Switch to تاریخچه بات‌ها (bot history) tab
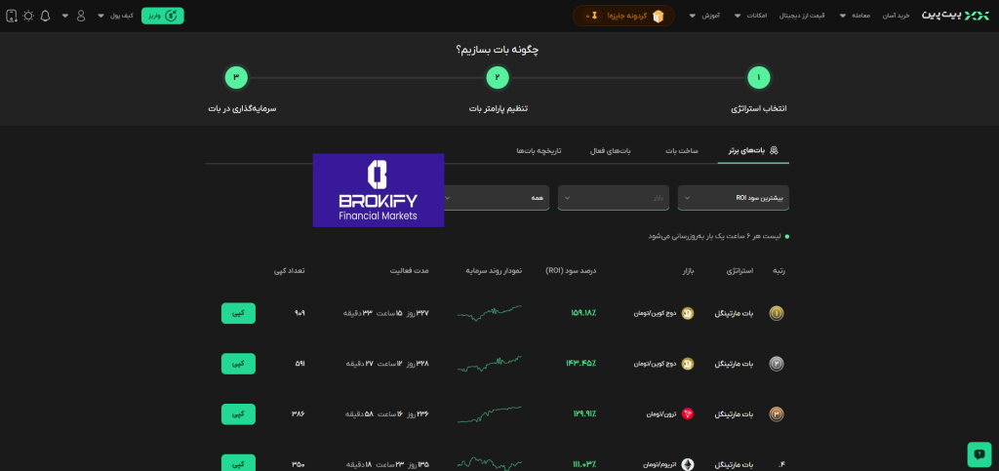This screenshot has width=999, height=471. tap(539, 151)
